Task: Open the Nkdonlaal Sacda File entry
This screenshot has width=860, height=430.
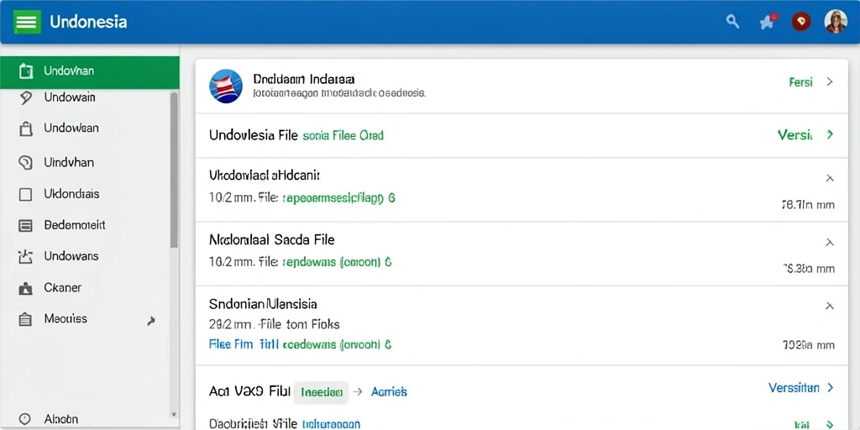Action: 272,239
